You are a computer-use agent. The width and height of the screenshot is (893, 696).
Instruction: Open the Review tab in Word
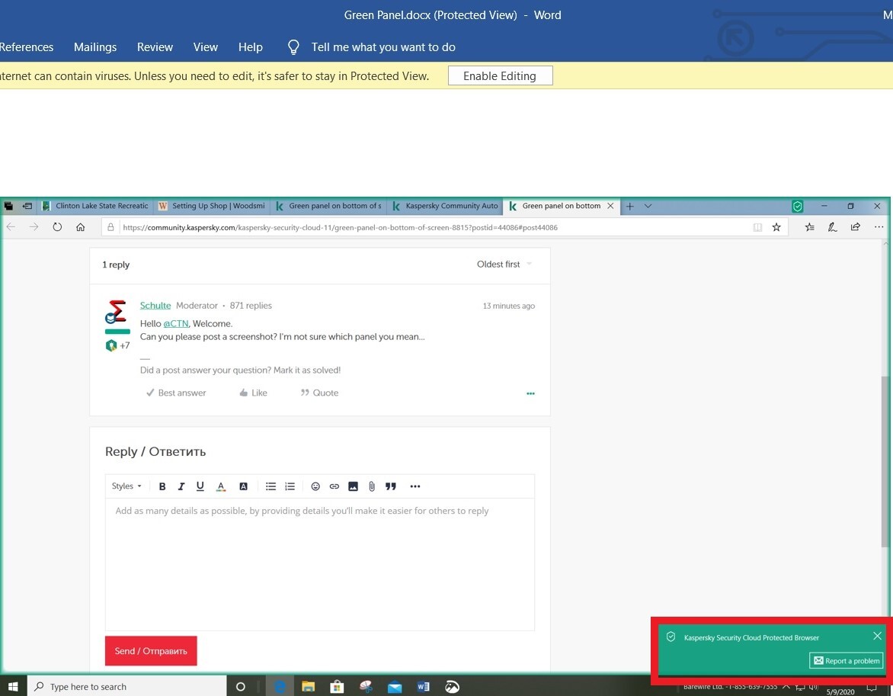point(155,47)
